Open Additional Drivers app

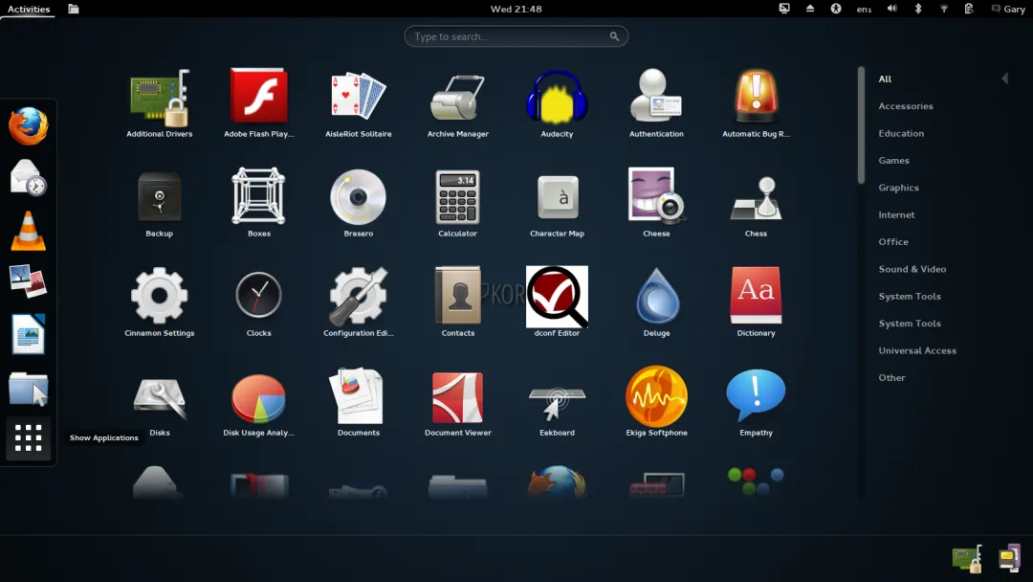coord(160,99)
